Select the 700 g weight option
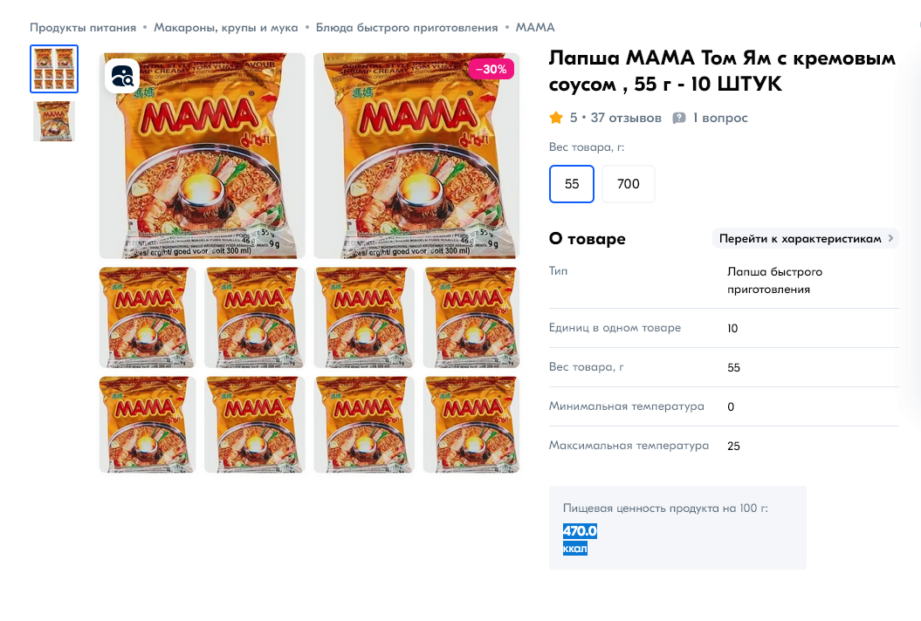Image resolution: width=921 pixels, height=621 pixels. [x=629, y=184]
